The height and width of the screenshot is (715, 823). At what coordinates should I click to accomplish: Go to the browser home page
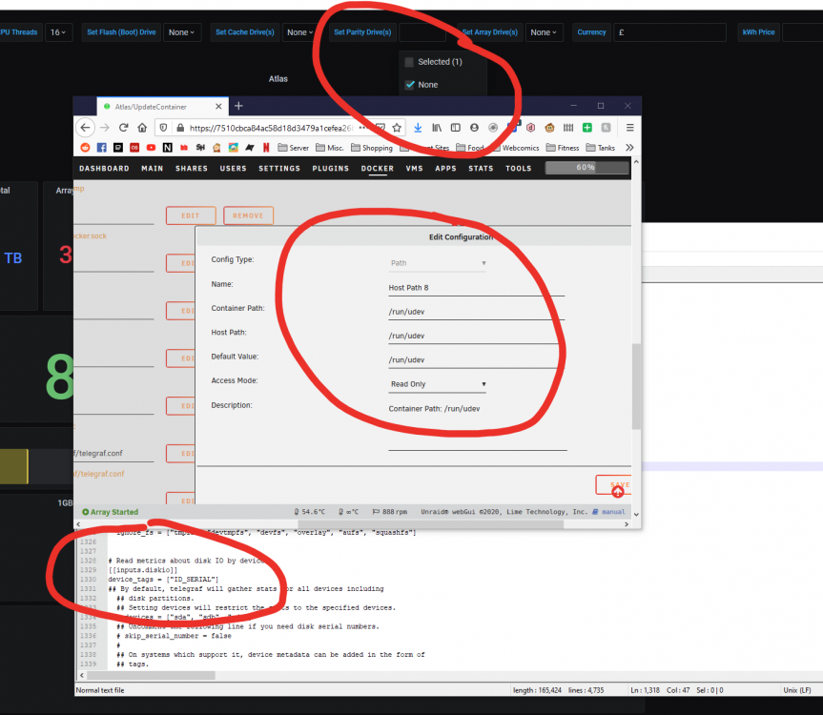point(142,128)
